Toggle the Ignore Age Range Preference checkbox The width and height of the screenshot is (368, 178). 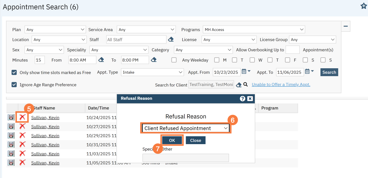point(14,85)
